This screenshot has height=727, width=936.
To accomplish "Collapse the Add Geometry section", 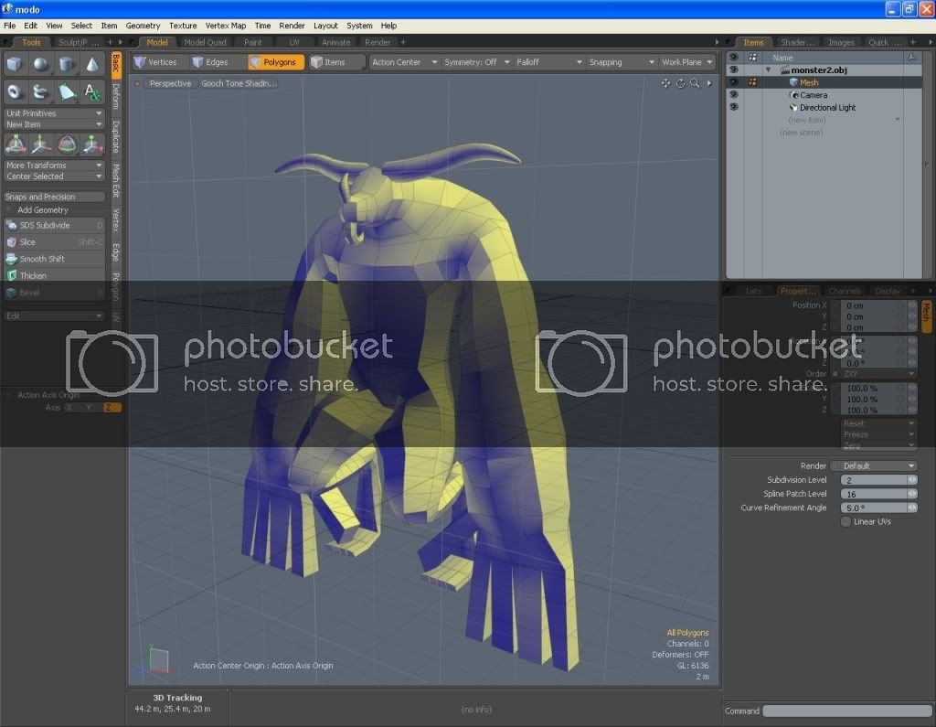I will [x=8, y=210].
